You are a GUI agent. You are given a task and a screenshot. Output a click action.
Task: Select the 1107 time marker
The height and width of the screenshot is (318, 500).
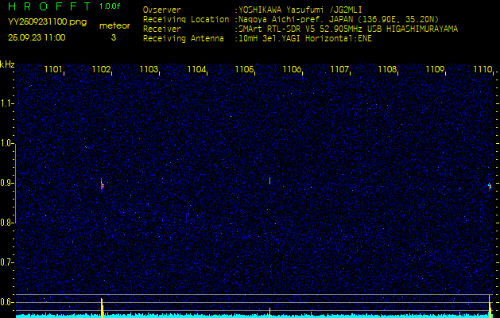339,70
